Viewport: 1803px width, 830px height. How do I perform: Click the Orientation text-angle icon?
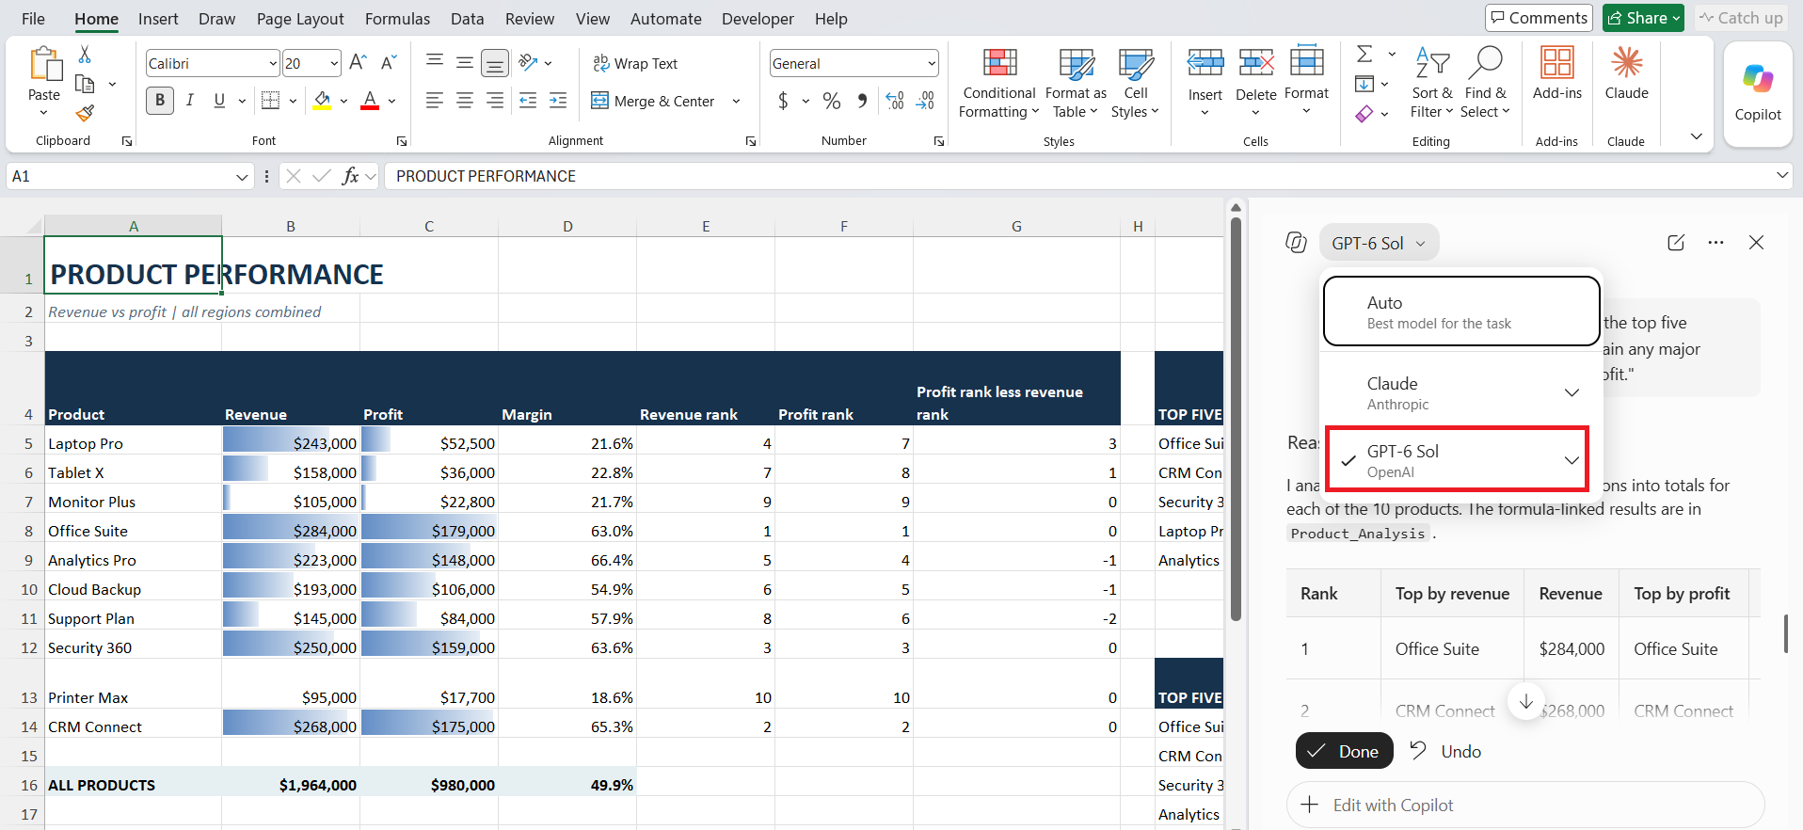pyautogui.click(x=529, y=63)
